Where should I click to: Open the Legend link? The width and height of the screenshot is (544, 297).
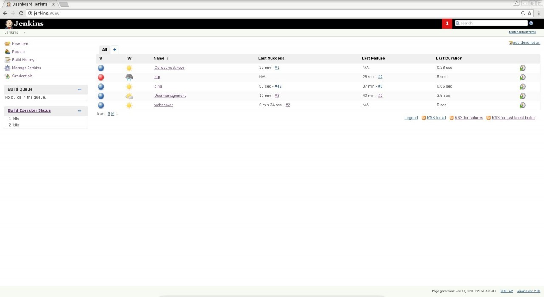coord(411,118)
